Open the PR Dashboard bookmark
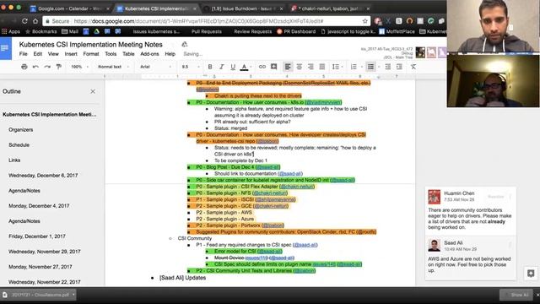Viewport: 540px width, 304px height. (x=296, y=31)
